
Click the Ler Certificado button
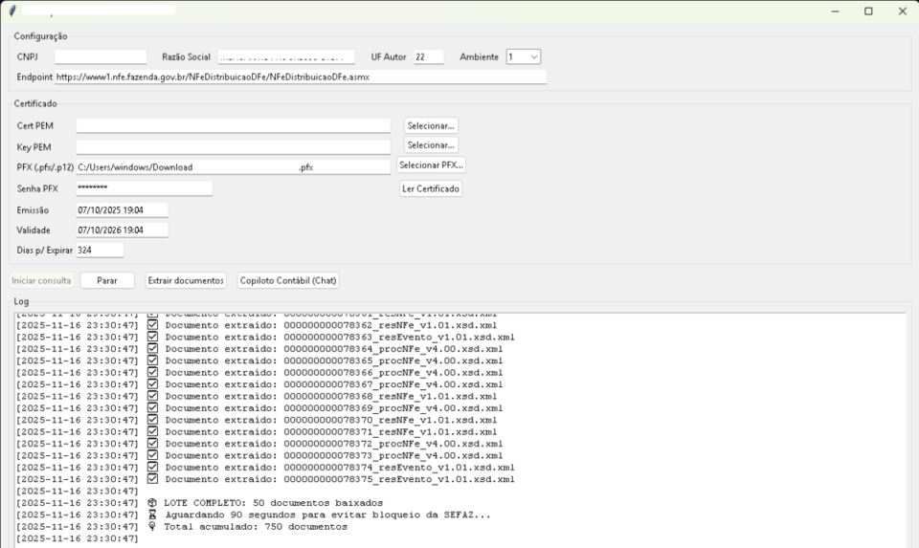click(431, 188)
